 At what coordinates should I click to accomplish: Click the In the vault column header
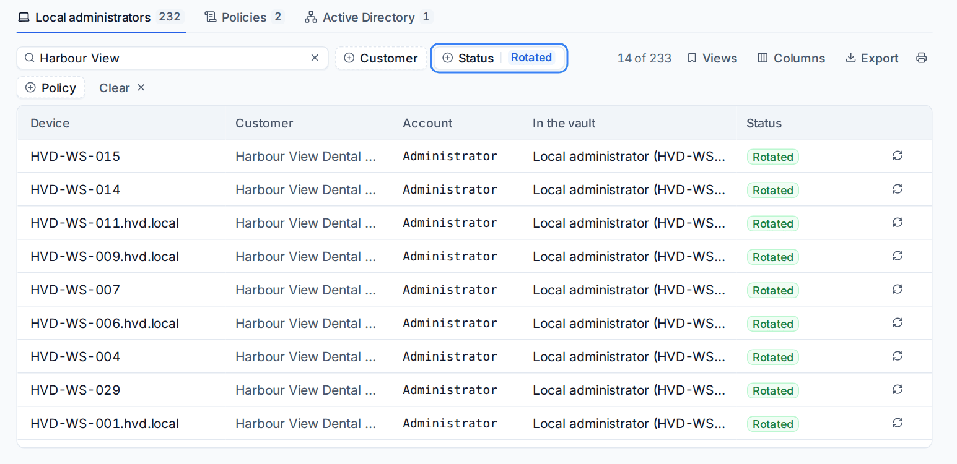564,123
